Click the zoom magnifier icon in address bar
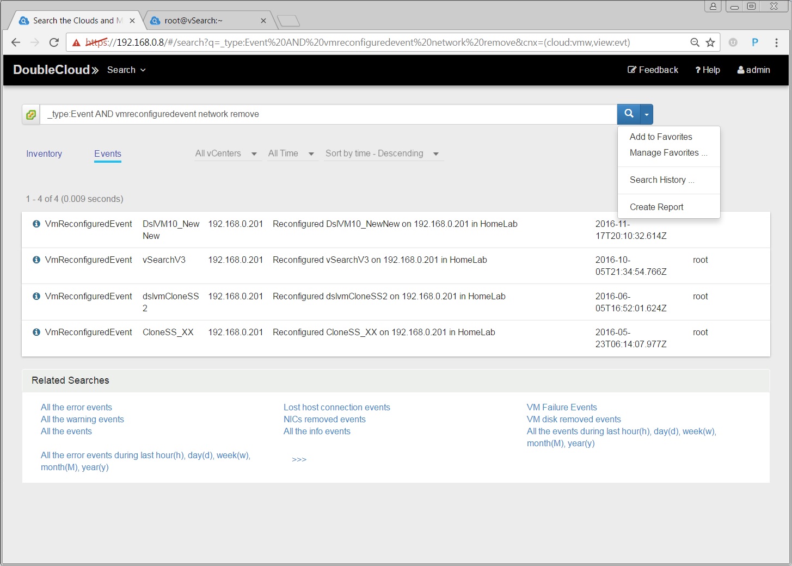Viewport: 792px width, 566px height. 695,42
